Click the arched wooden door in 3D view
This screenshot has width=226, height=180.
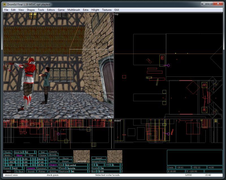(108, 81)
